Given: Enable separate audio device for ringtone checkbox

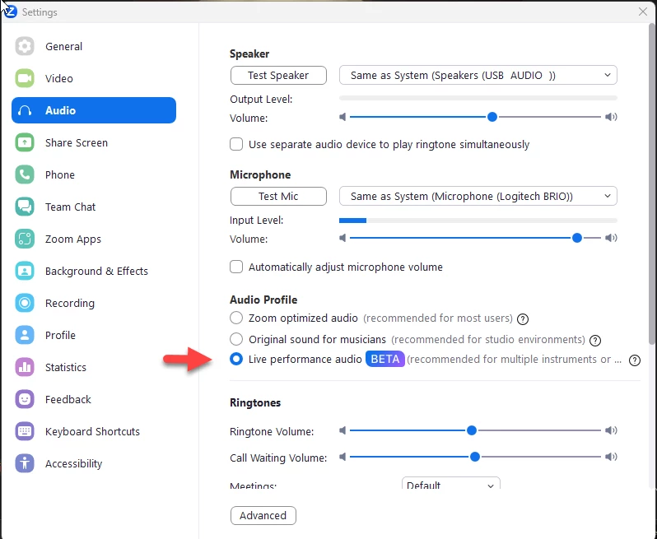Looking at the screenshot, I should tap(236, 144).
